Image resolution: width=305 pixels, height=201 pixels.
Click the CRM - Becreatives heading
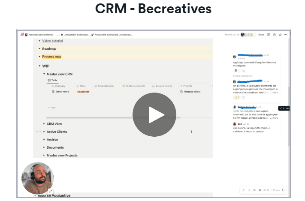click(153, 9)
